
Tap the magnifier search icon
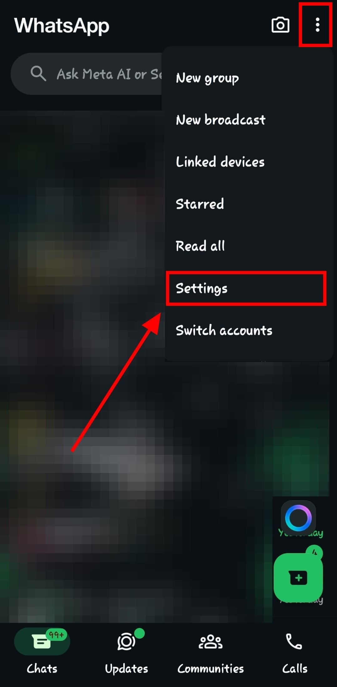[x=38, y=74]
